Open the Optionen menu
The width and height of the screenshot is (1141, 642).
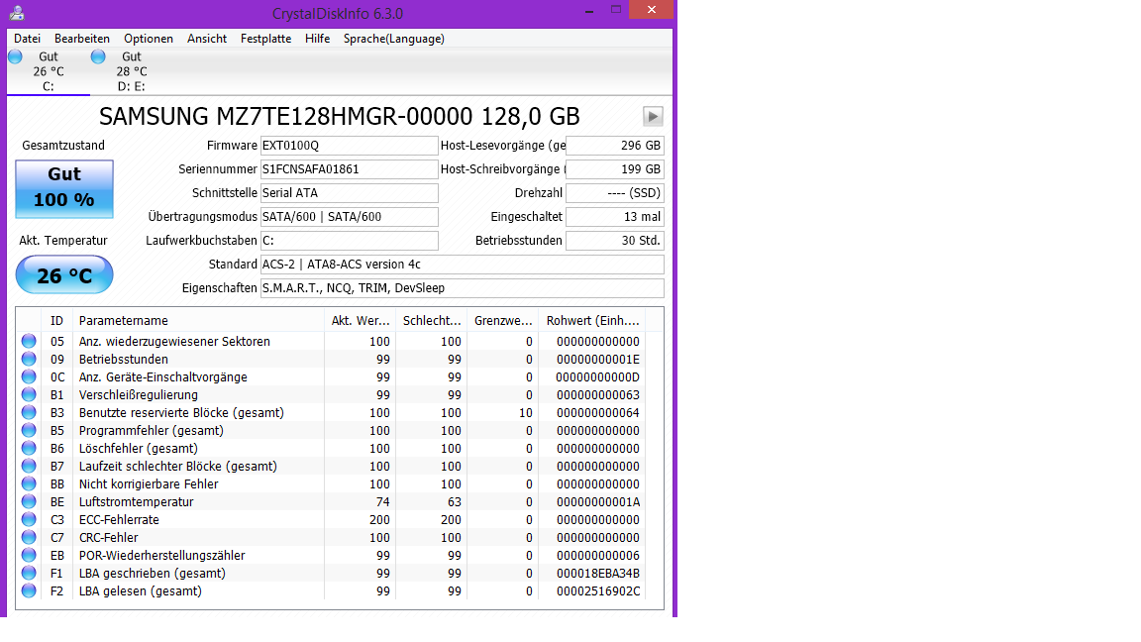149,39
